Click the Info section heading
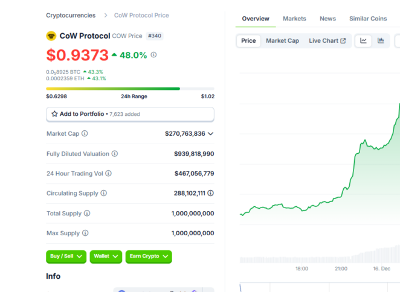400x292 pixels. click(x=53, y=276)
